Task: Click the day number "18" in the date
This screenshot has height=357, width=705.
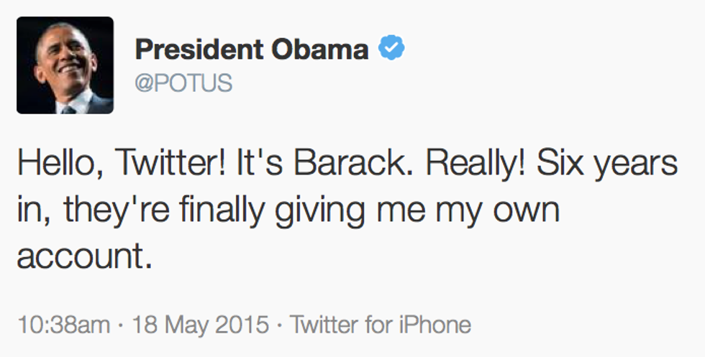Action: click(x=142, y=325)
